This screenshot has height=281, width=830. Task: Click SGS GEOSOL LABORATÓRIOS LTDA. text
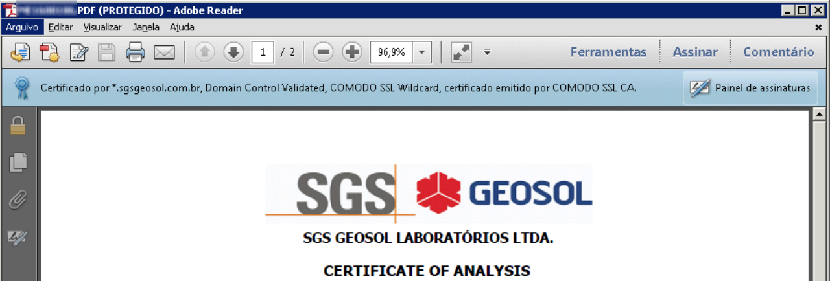(428, 238)
